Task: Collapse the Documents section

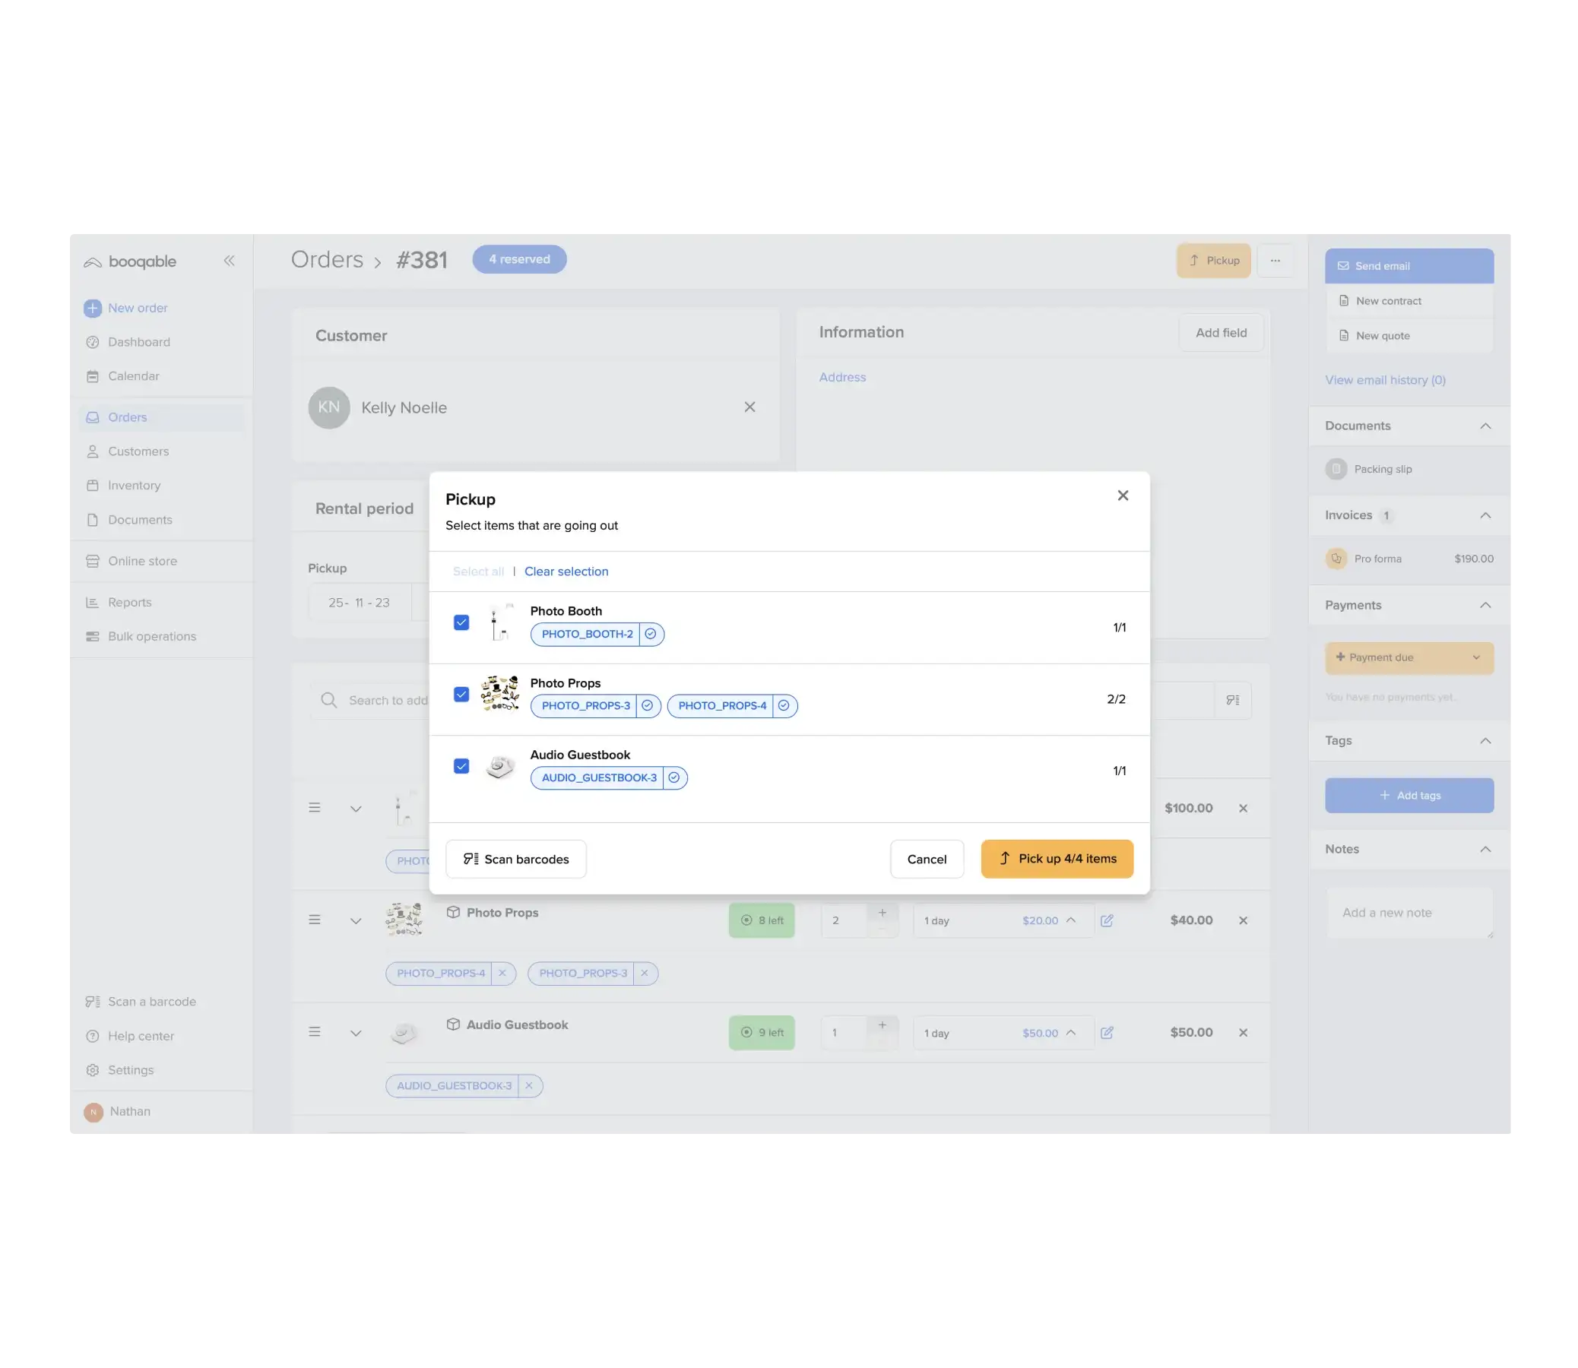Action: pos(1485,426)
